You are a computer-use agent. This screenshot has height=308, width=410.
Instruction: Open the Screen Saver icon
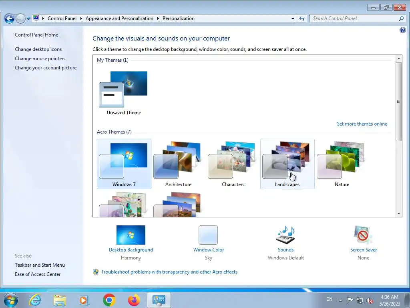click(363, 235)
